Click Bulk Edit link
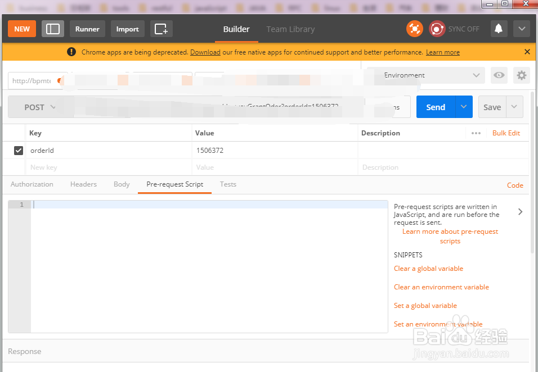Screen dimensions: 538x372 [x=506, y=133]
